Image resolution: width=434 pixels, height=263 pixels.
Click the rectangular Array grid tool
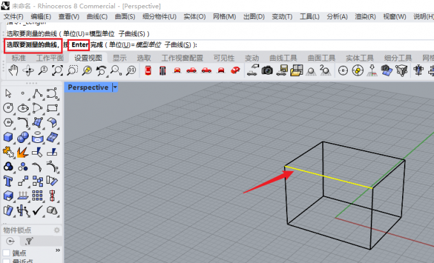pyautogui.click(x=38, y=195)
